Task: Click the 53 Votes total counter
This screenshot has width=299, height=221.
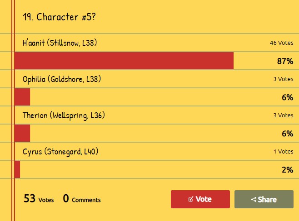Action: pyautogui.click(x=39, y=199)
